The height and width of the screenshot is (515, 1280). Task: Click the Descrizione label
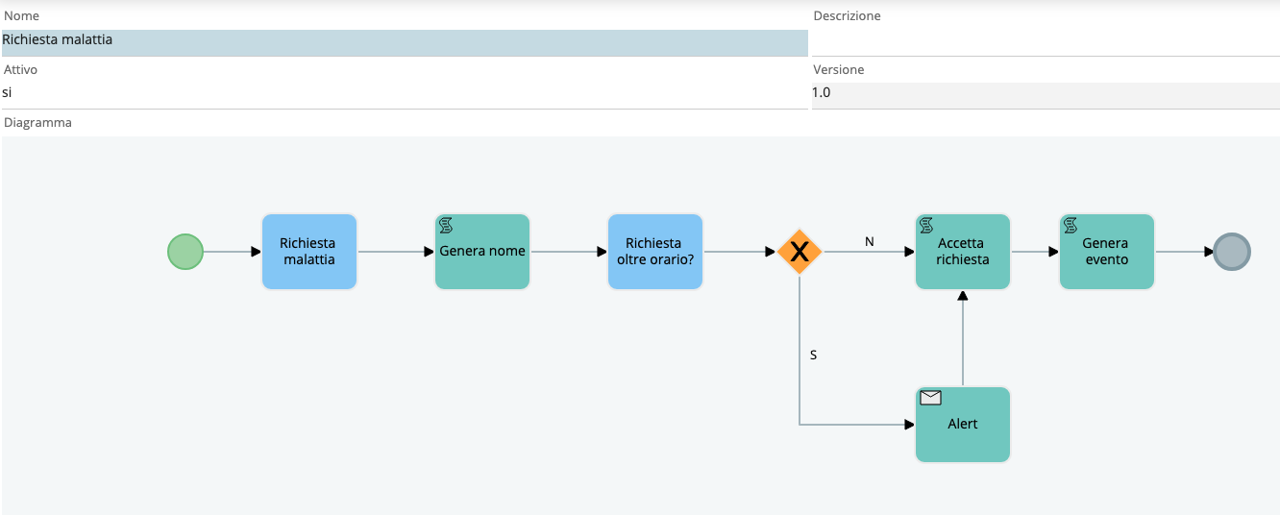tap(847, 16)
